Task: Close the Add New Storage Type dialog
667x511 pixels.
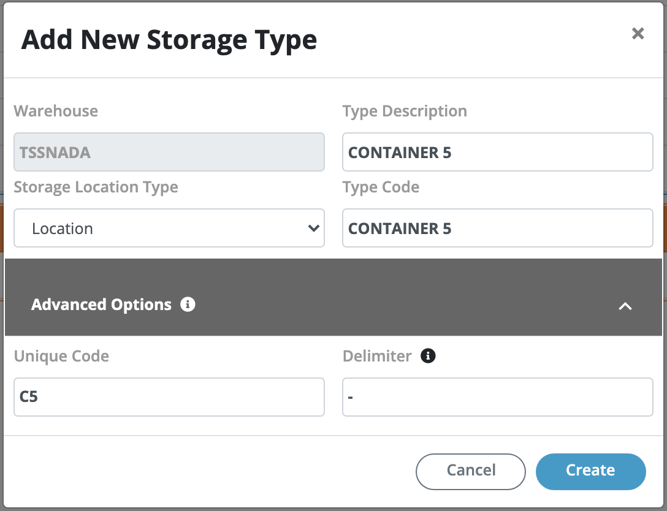Action: coord(638,34)
